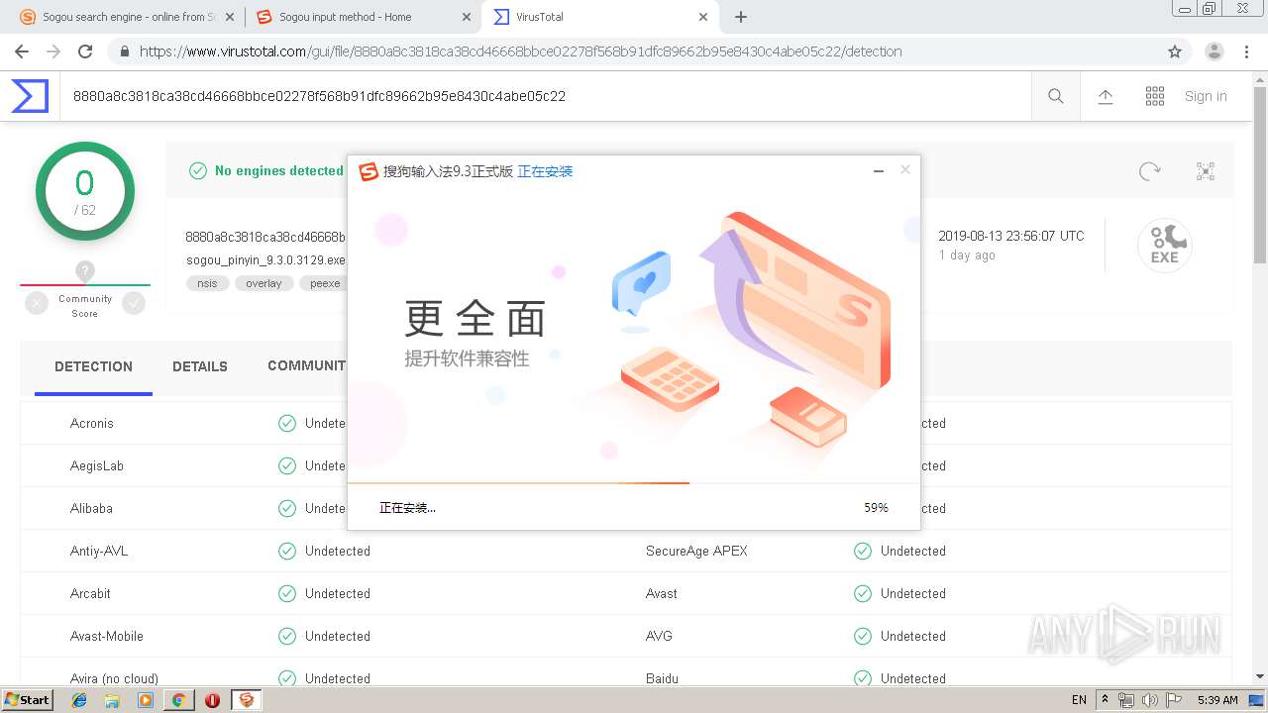Open the apps grid icon
Screen dimensions: 1268x713
coord(1155,96)
